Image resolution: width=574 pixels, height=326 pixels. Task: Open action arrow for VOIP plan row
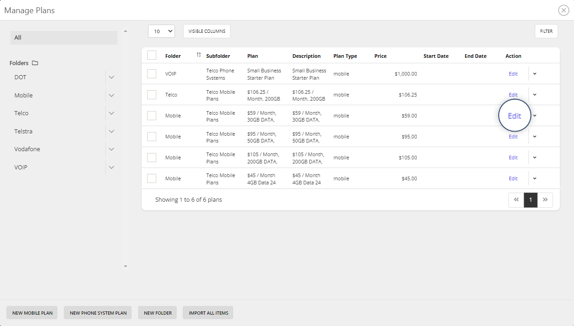535,74
